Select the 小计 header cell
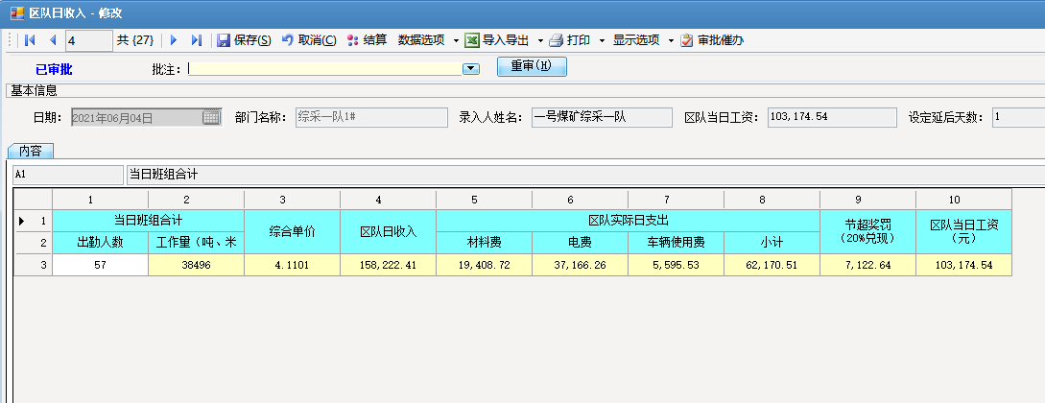Viewport: 1045px width, 403px height. point(772,243)
